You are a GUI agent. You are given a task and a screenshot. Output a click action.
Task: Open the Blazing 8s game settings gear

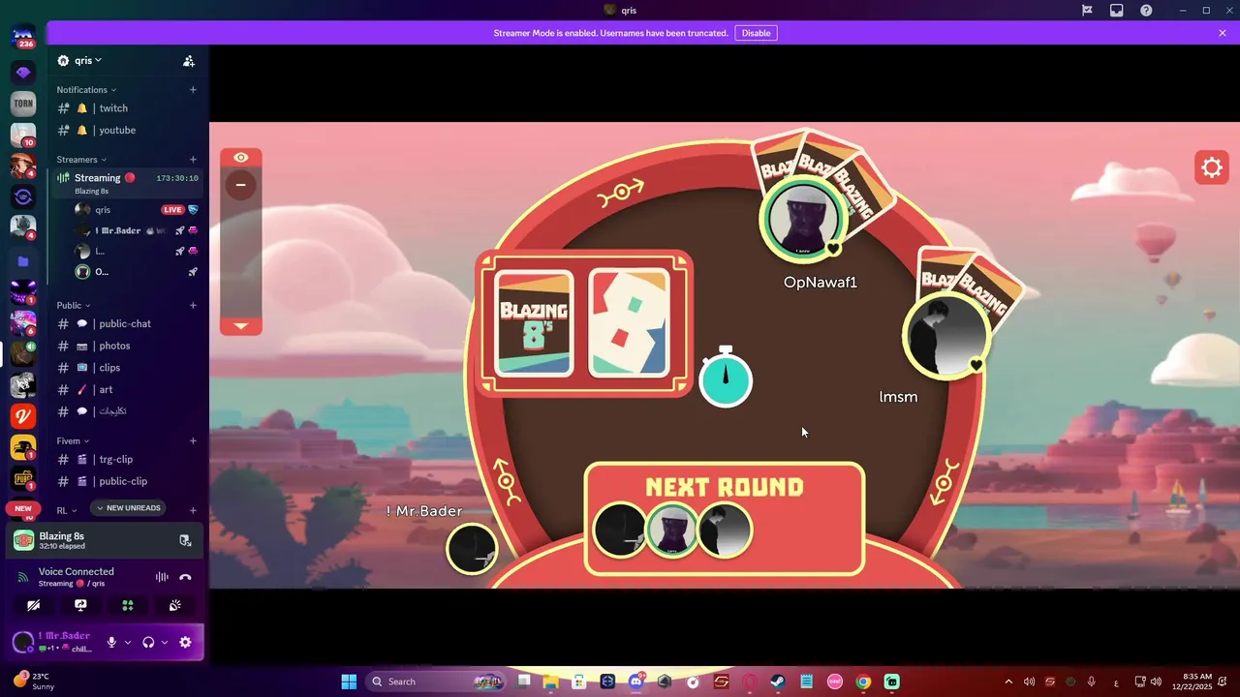(1212, 167)
